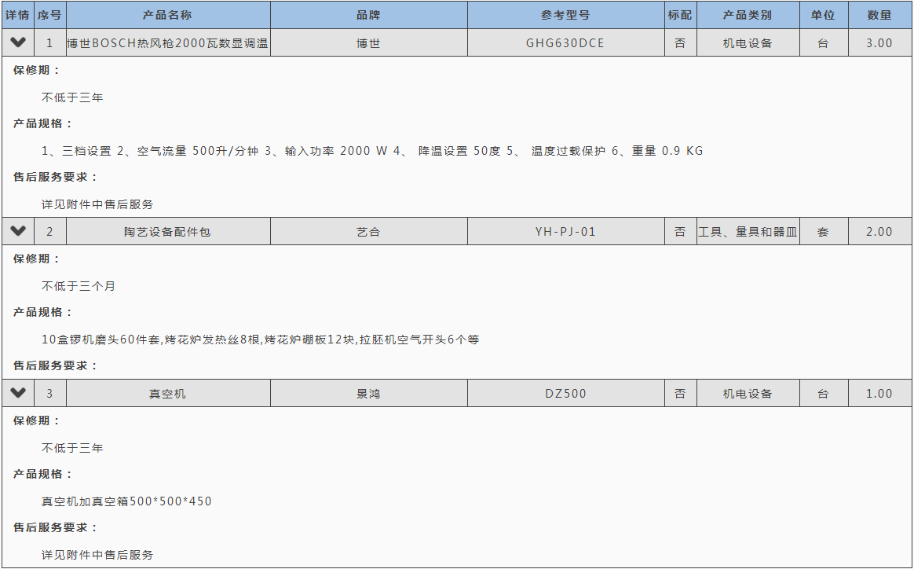The width and height of the screenshot is (914, 569).
Task: Click the 参考型号 column header
Action: pos(565,15)
